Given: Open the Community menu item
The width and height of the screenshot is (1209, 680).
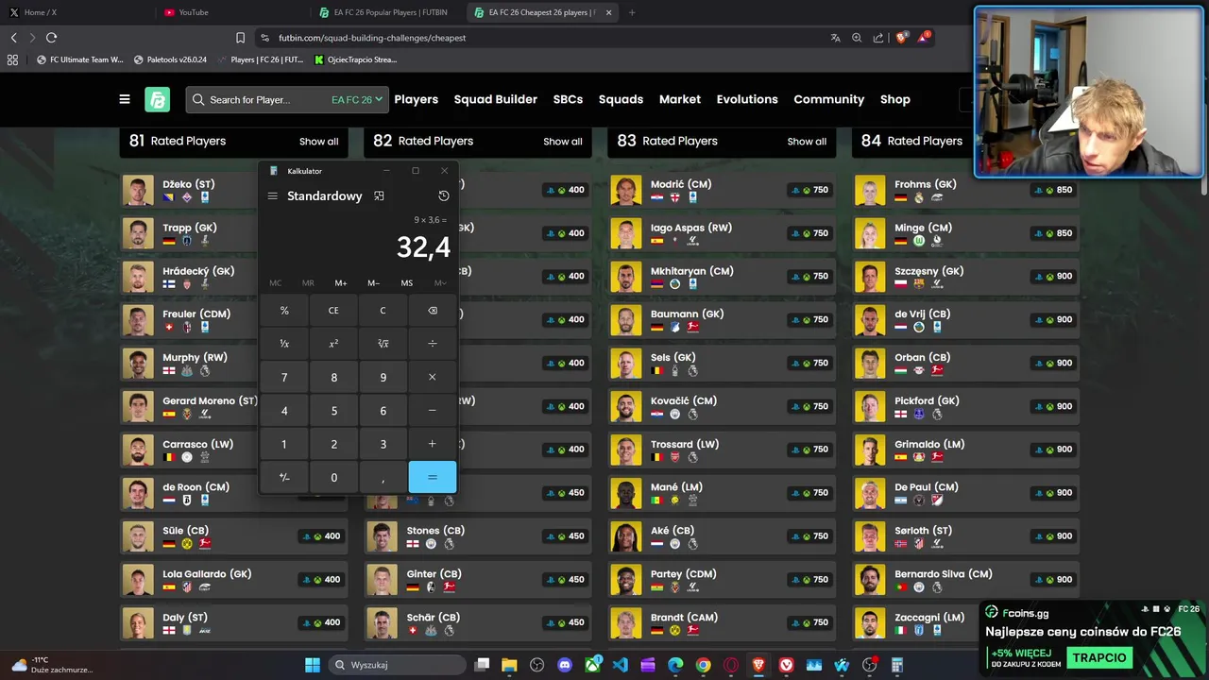Looking at the screenshot, I should click(x=828, y=99).
